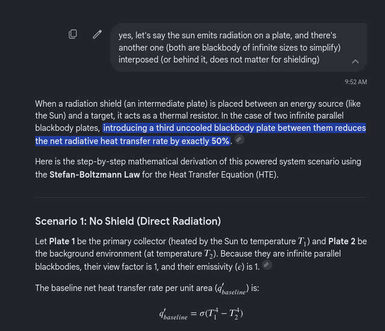Screen dimensions: 385x331
Task: Click the 'Scenario 1: No Shield (Direct Radiation)' heading
Action: click(x=128, y=221)
